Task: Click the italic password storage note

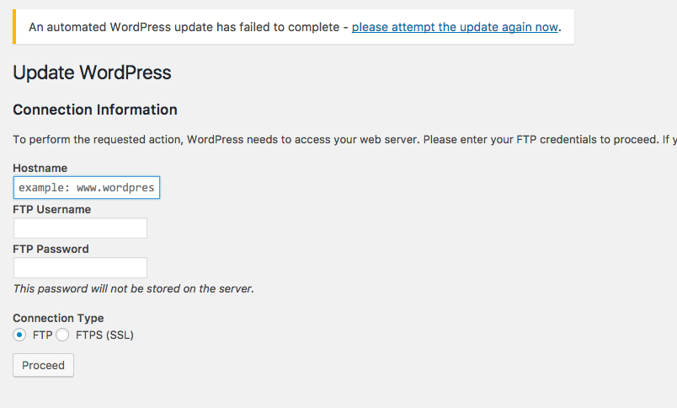Action: coord(133,288)
